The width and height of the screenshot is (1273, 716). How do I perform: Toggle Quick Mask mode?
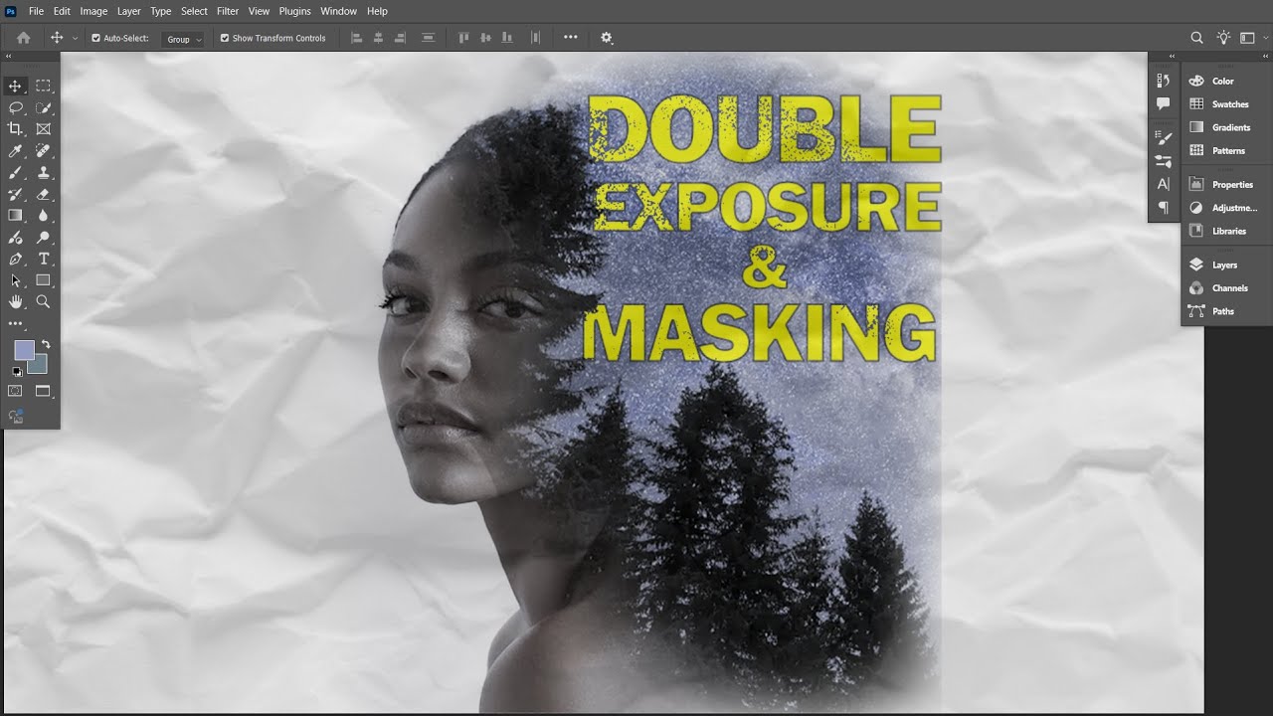(x=15, y=392)
